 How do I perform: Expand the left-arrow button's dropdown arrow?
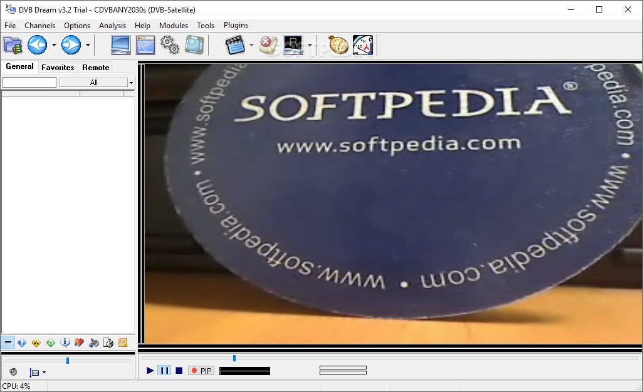[x=54, y=45]
